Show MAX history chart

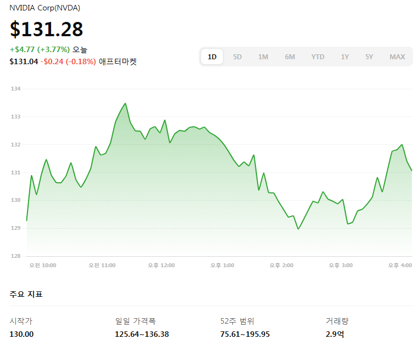coord(397,57)
